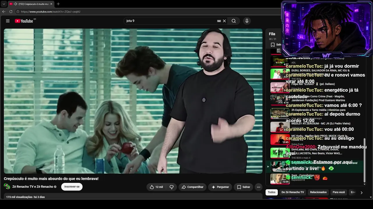Image resolution: width=373 pixels, height=209 pixels.
Task: Close the Crepúsculo YouTube tab
Action: (51, 4)
